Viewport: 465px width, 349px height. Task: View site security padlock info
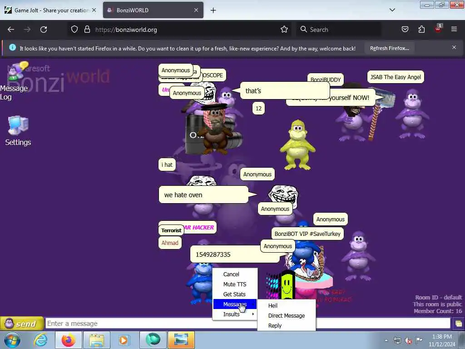87,30
